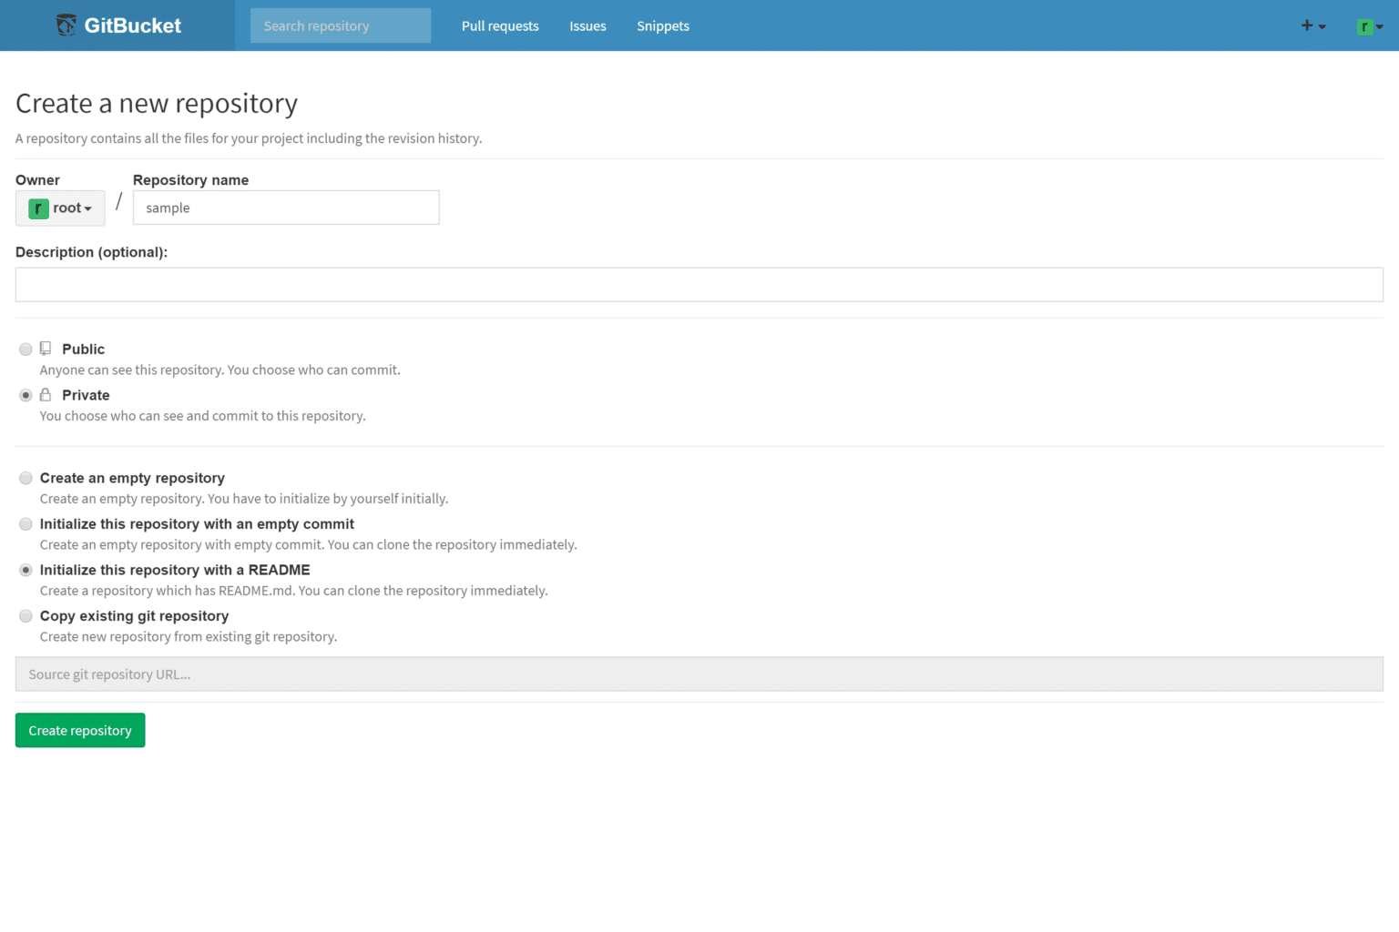This screenshot has width=1399, height=932.
Task: Focus the Repository name input field
Action: [286, 208]
